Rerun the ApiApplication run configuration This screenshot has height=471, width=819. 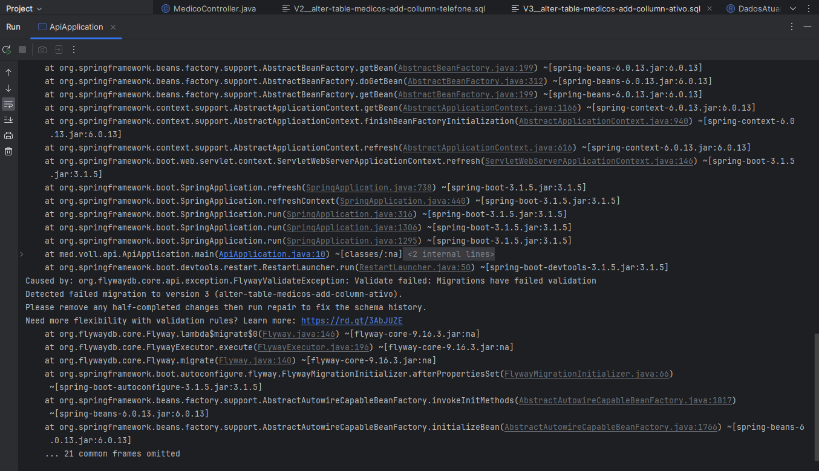click(x=7, y=50)
